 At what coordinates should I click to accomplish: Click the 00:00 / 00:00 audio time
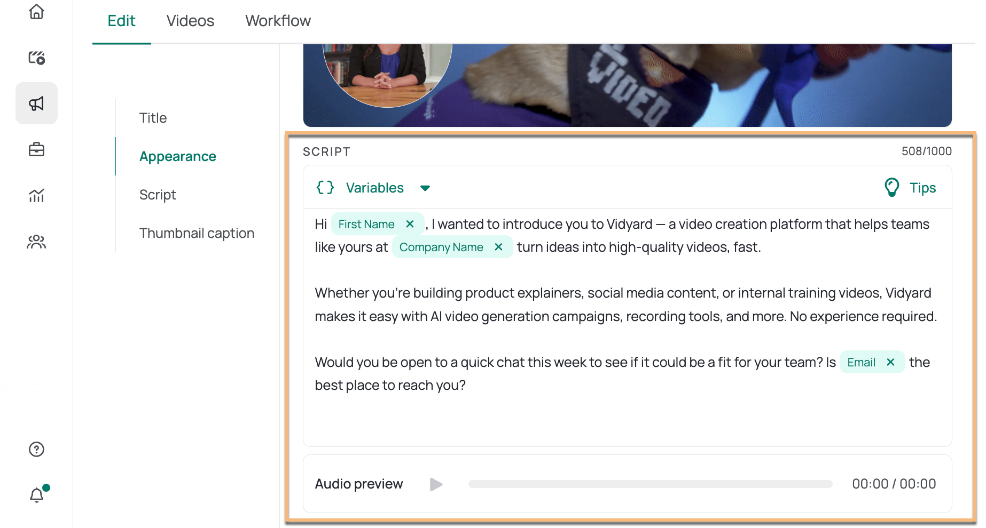coord(894,484)
